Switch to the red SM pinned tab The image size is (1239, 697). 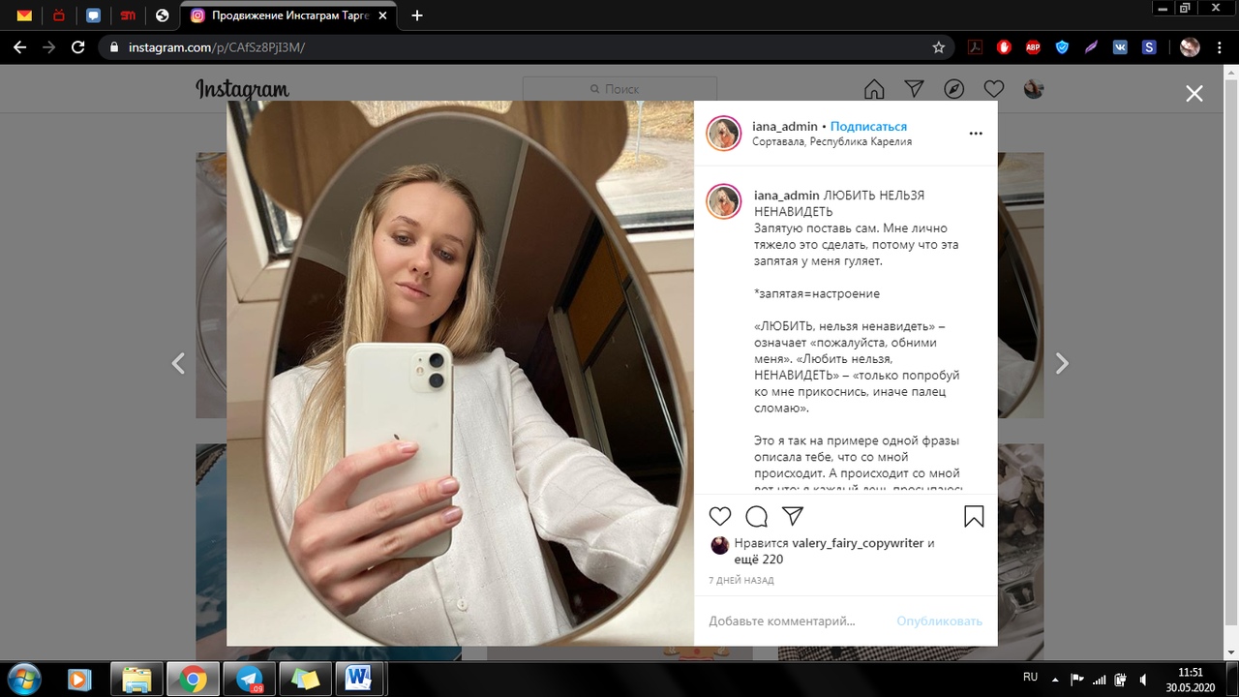(128, 15)
